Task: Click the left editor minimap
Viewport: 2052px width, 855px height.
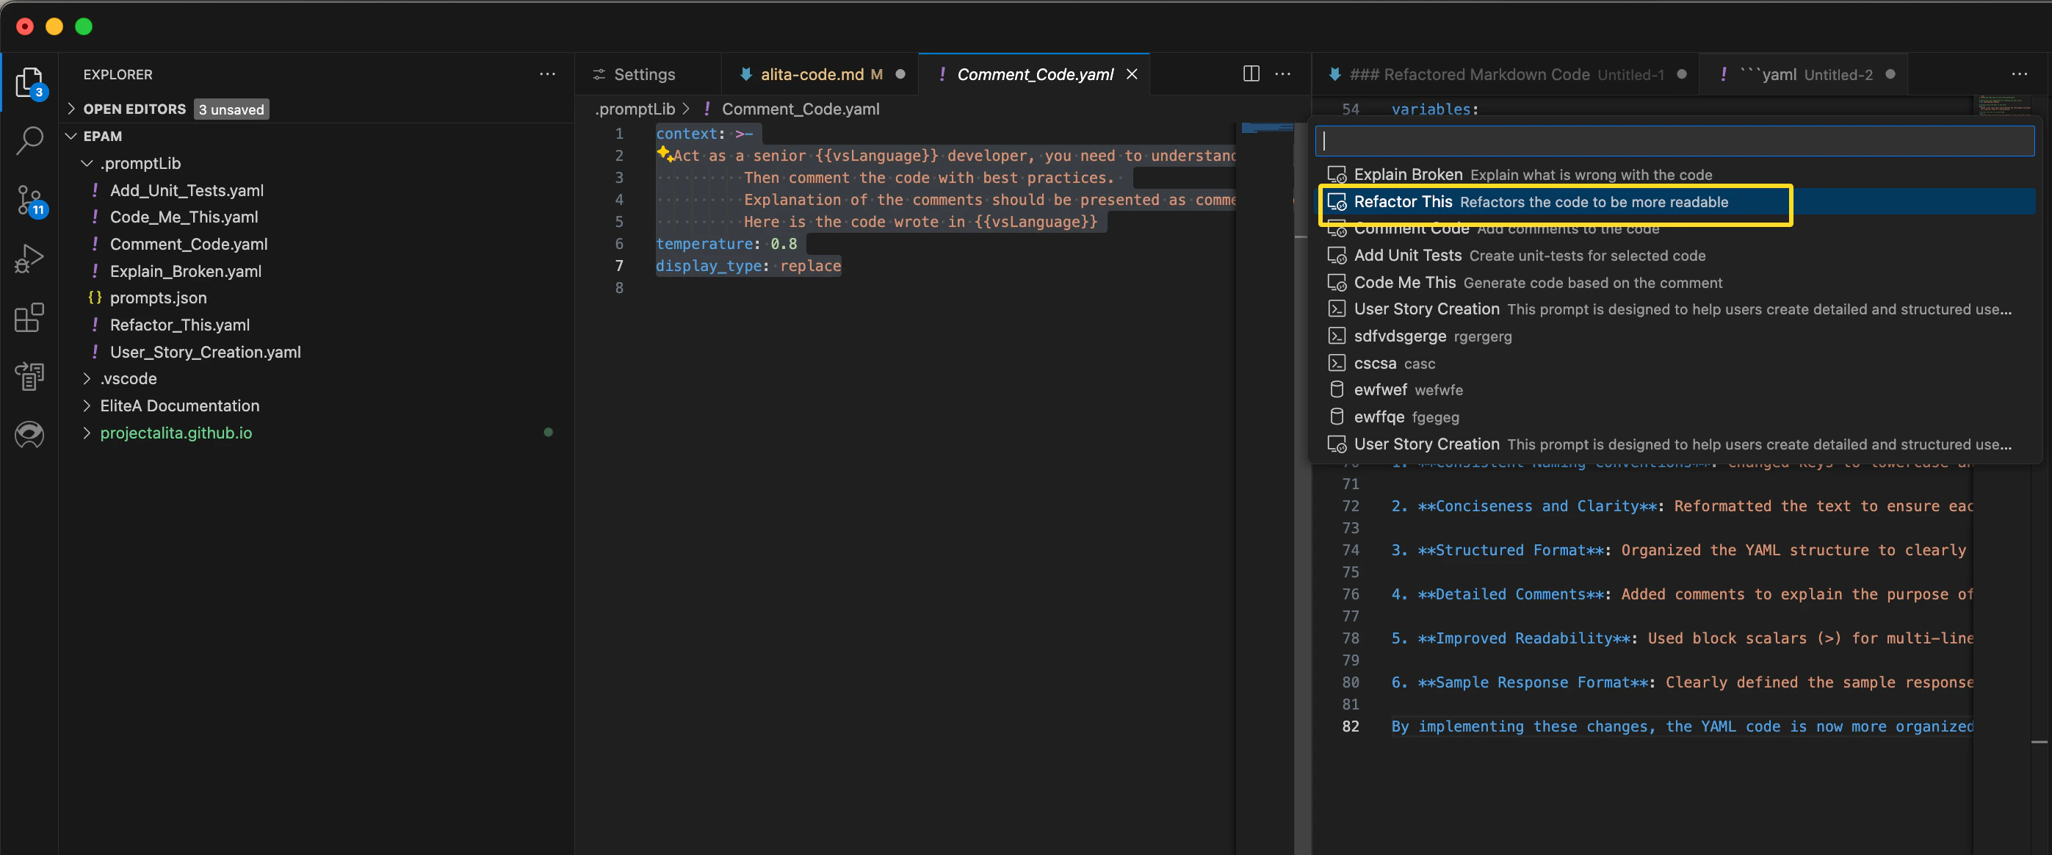Action: tap(1267, 129)
